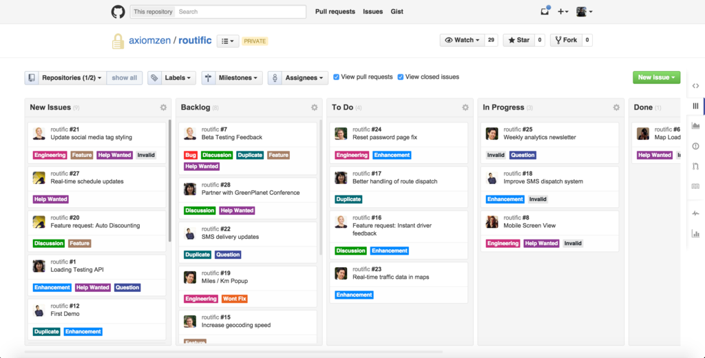The image size is (705, 358).
Task: Open the user profile avatar menu
Action: pos(585,12)
